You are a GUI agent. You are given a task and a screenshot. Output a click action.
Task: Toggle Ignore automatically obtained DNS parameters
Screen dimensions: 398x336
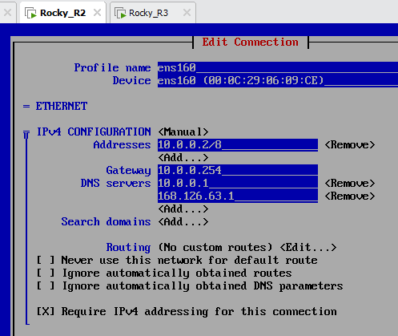click(46, 285)
